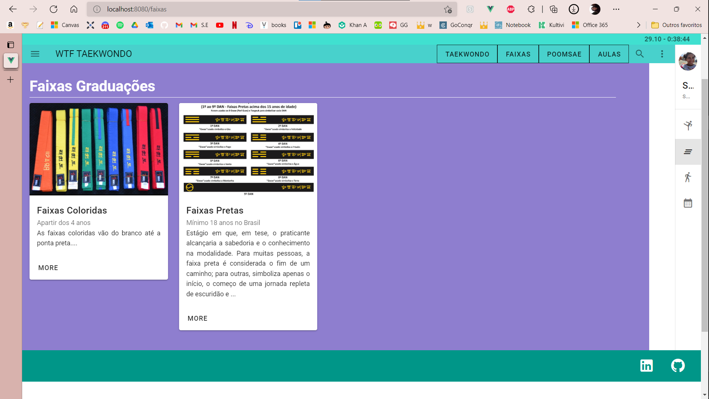This screenshot has width=709, height=399.
Task: Click the colored belts image
Action: pos(99,149)
